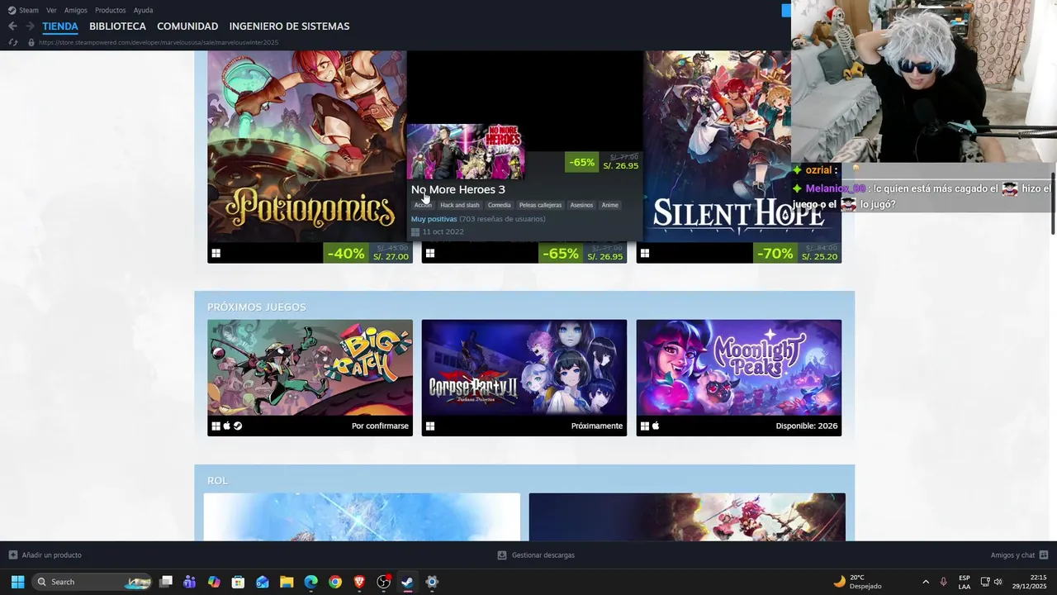The height and width of the screenshot is (595, 1057).
Task: Open the Amigos menu
Action: pyautogui.click(x=76, y=10)
